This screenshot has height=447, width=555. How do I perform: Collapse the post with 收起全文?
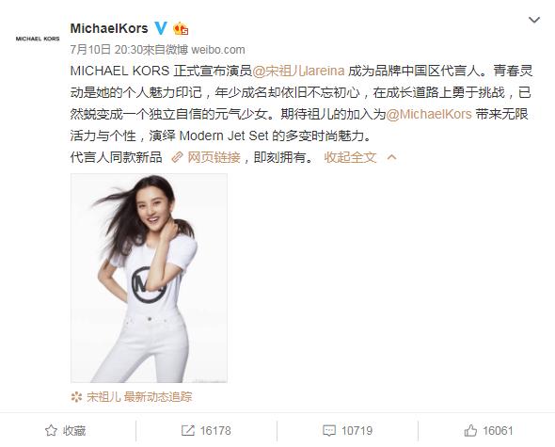[350, 157]
